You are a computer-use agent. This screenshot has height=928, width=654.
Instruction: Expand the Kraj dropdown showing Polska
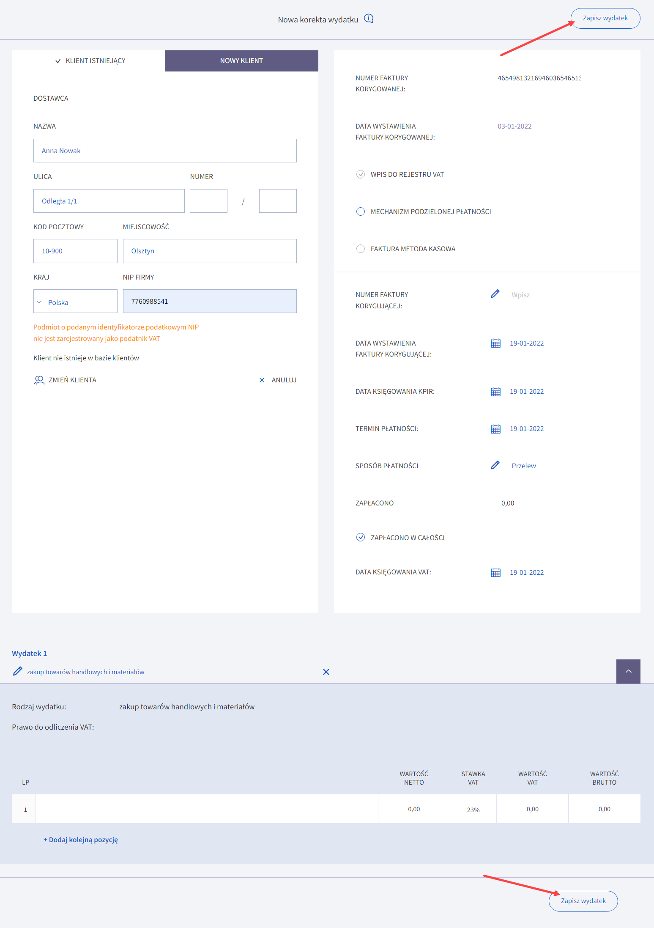(x=75, y=302)
